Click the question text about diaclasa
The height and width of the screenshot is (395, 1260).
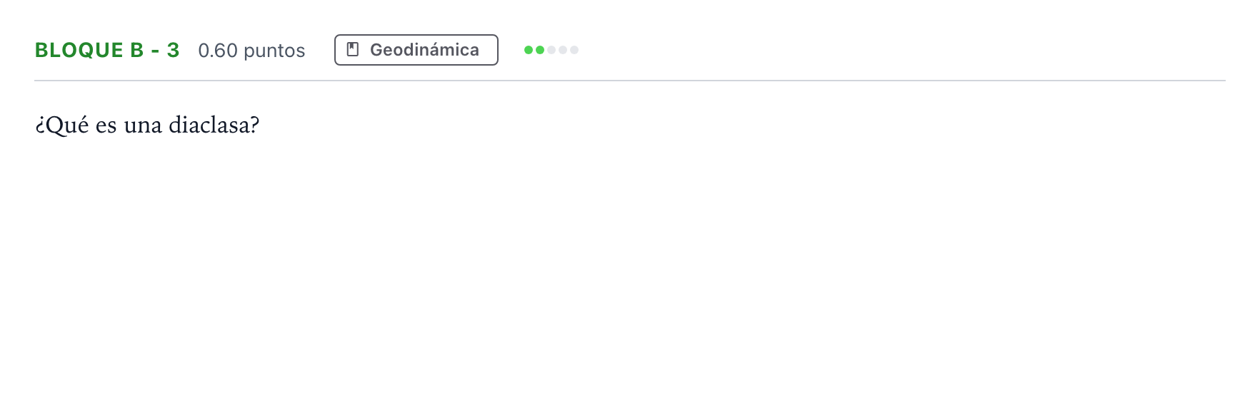pyautogui.click(x=147, y=125)
